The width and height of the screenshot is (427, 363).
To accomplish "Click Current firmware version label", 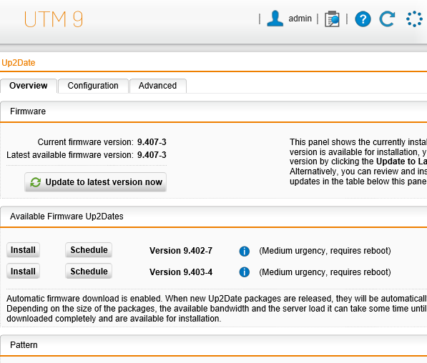I will pyautogui.click(x=86, y=142).
